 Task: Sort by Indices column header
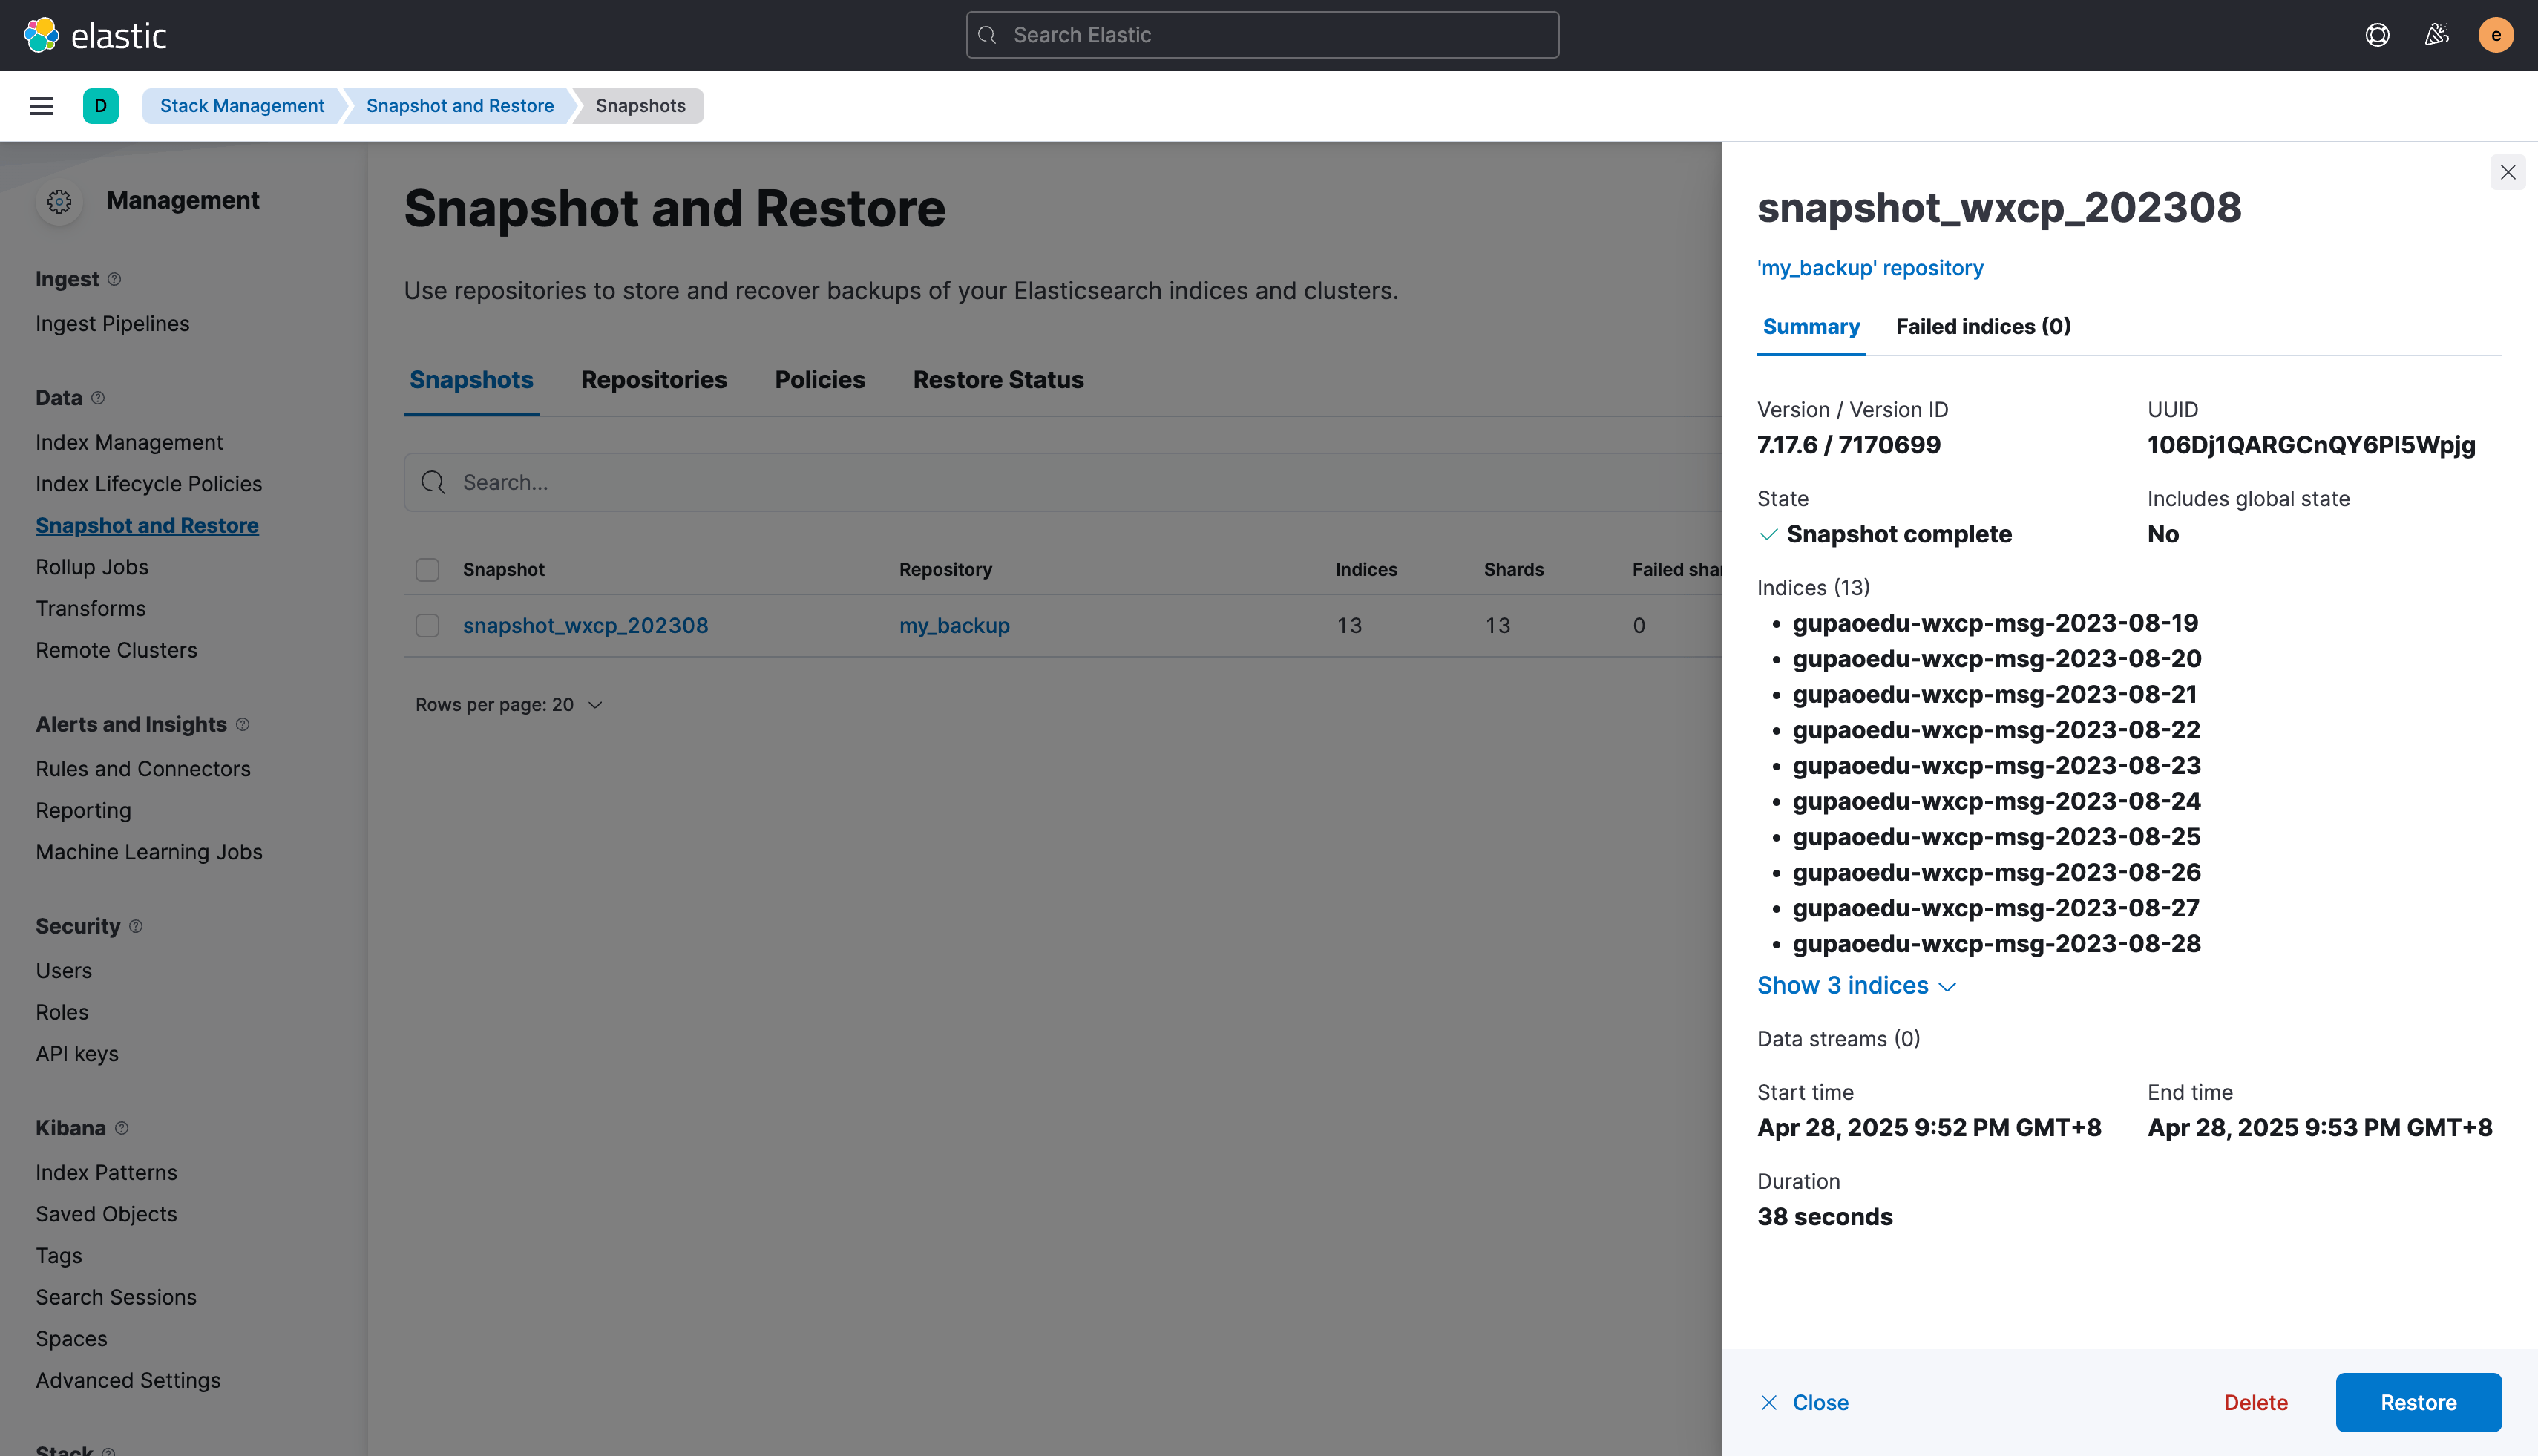pyautogui.click(x=1366, y=570)
